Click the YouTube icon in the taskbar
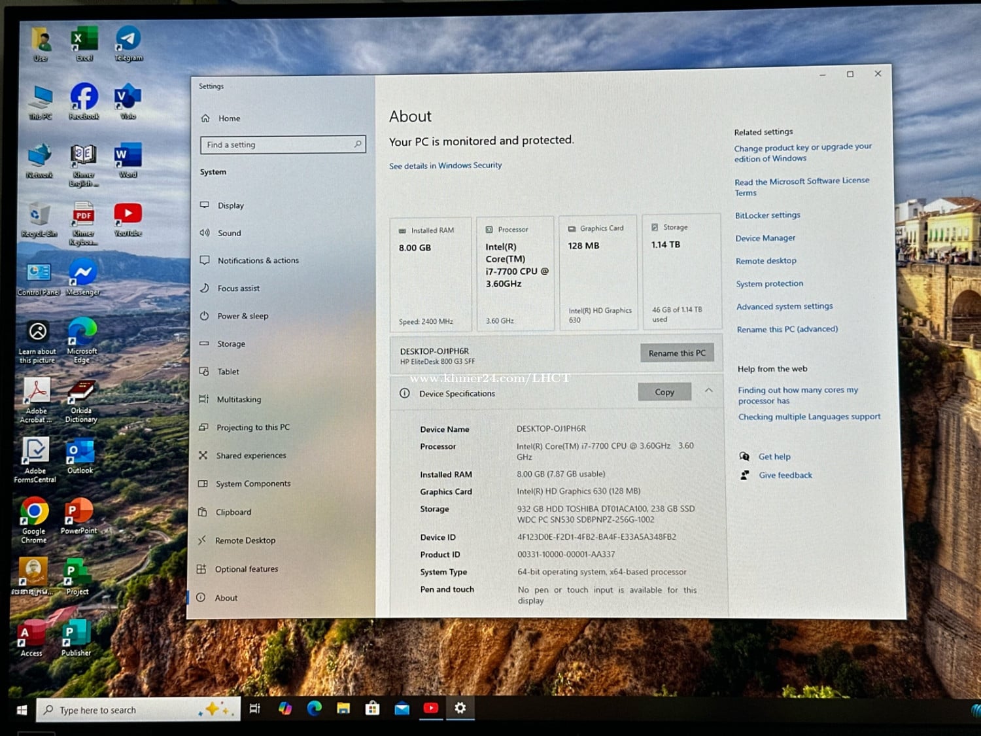This screenshot has width=981, height=736. pyautogui.click(x=431, y=709)
